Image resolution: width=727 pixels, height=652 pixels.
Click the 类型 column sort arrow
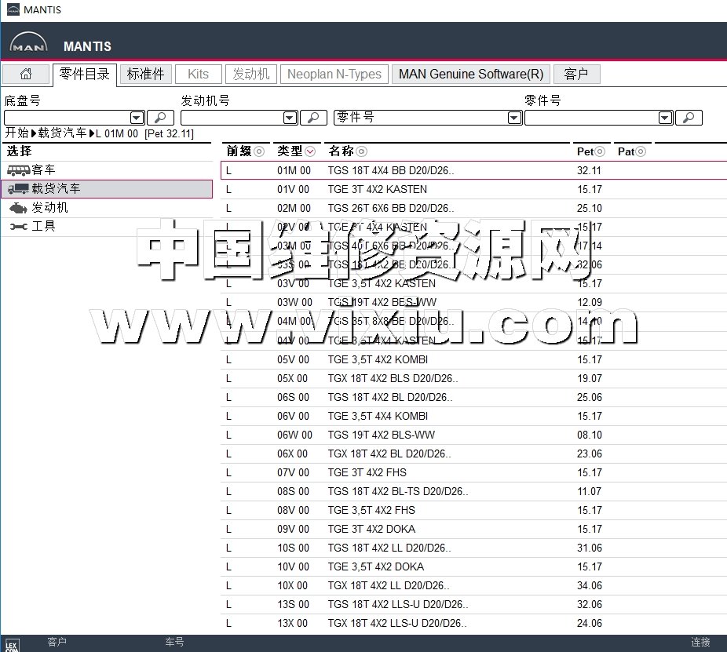[311, 151]
